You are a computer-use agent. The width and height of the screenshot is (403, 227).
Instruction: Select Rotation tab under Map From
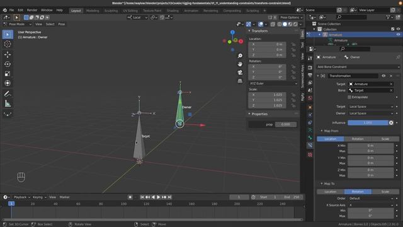coord(358,139)
